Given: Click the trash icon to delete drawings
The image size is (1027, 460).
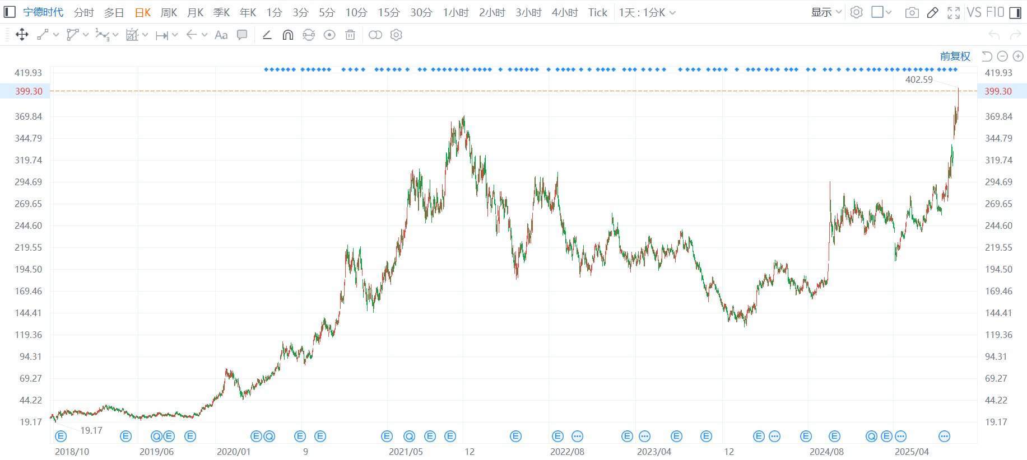Looking at the screenshot, I should tap(350, 35).
